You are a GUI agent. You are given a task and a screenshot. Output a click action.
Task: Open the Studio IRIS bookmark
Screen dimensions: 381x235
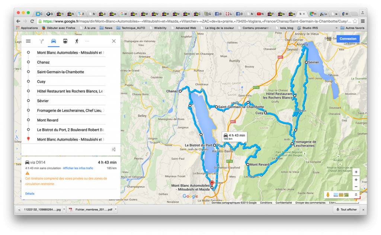[308, 28]
